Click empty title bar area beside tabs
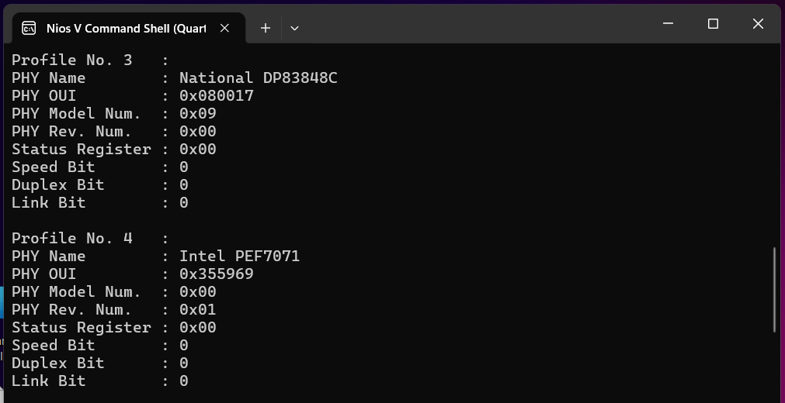This screenshot has width=785, height=403. (466, 25)
